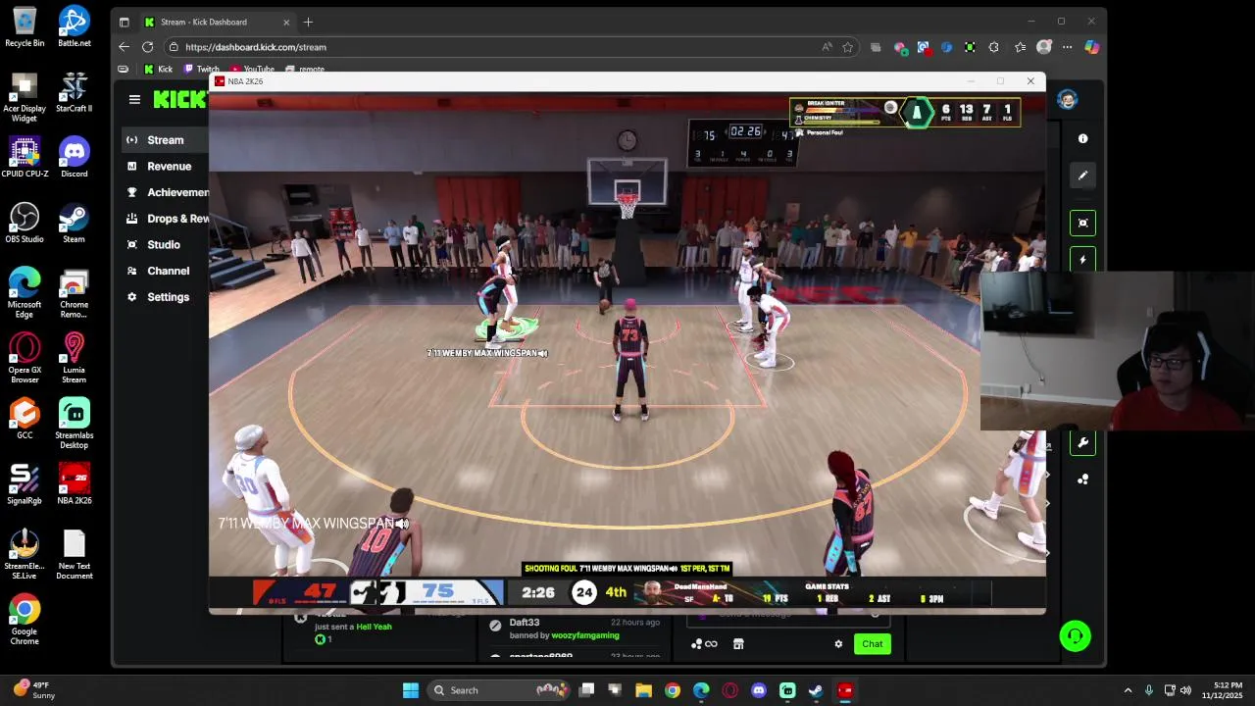The width and height of the screenshot is (1255, 706).
Task: Launch Chrome Remote Desktop shortcut
Action: (x=74, y=293)
